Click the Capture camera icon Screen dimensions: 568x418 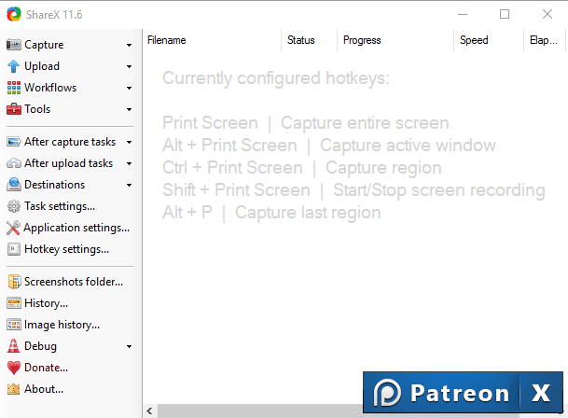click(13, 45)
